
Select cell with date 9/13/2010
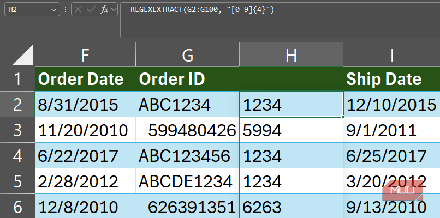(392, 206)
